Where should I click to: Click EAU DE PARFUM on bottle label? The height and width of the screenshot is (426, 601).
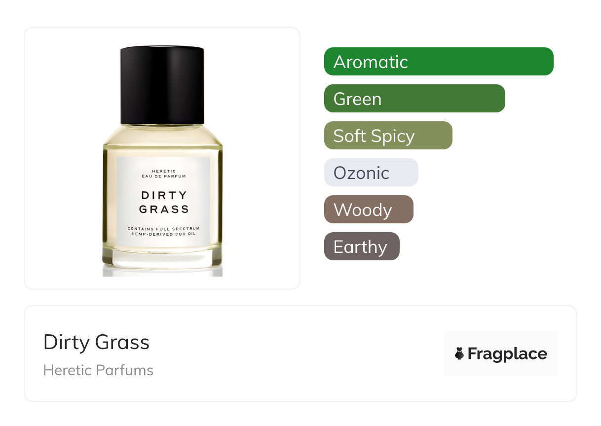click(164, 176)
